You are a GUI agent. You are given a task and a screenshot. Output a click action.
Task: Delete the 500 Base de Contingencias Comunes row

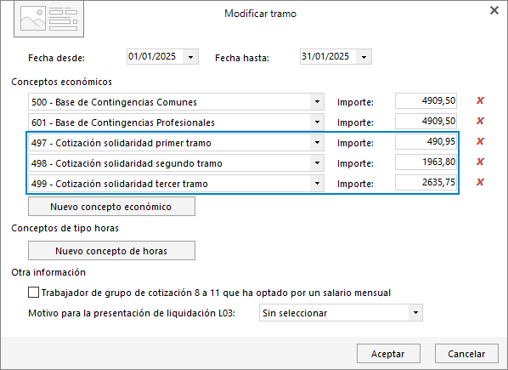(480, 100)
